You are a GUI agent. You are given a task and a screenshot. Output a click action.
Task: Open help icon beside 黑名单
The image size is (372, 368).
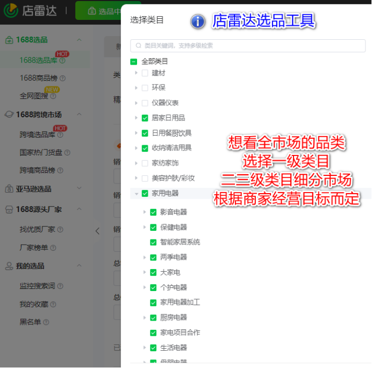point(46,322)
